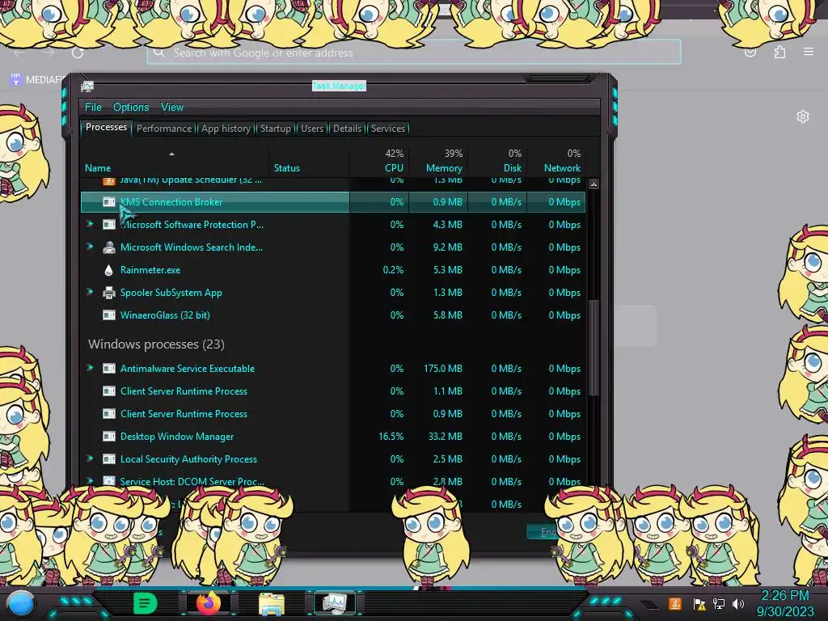Expand the Service Host DCOM Server process
The width and height of the screenshot is (828, 621).
[91, 481]
